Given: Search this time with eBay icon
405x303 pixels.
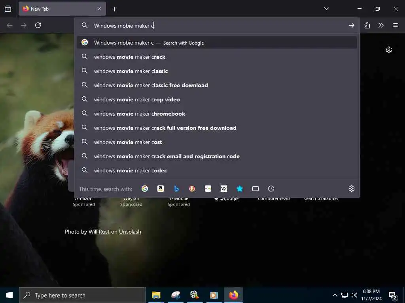Looking at the screenshot, I should click(x=208, y=189).
